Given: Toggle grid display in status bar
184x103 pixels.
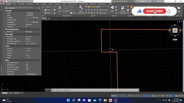Looking at the screenshot, I should click(118, 96).
